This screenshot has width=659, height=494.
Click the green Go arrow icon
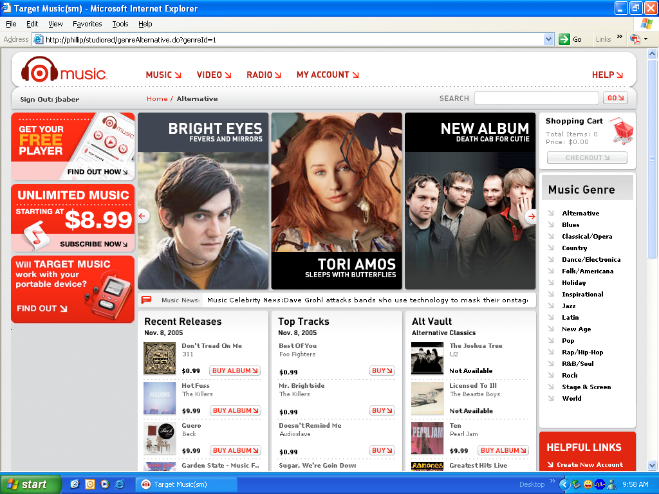point(564,39)
